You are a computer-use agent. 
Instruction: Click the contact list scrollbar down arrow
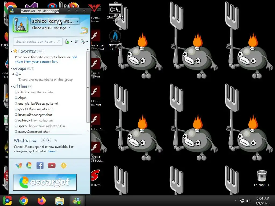(x=88, y=131)
